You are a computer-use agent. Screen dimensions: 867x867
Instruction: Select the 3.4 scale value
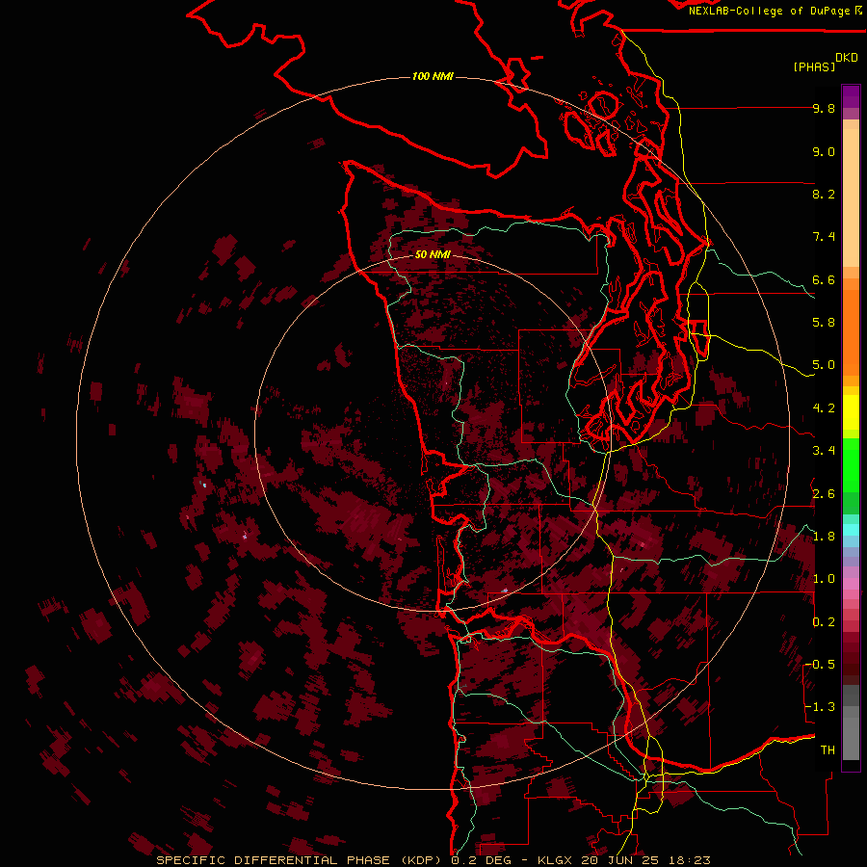[x=824, y=451]
